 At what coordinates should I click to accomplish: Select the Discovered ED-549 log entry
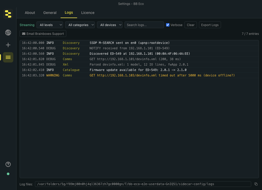(x=139, y=54)
